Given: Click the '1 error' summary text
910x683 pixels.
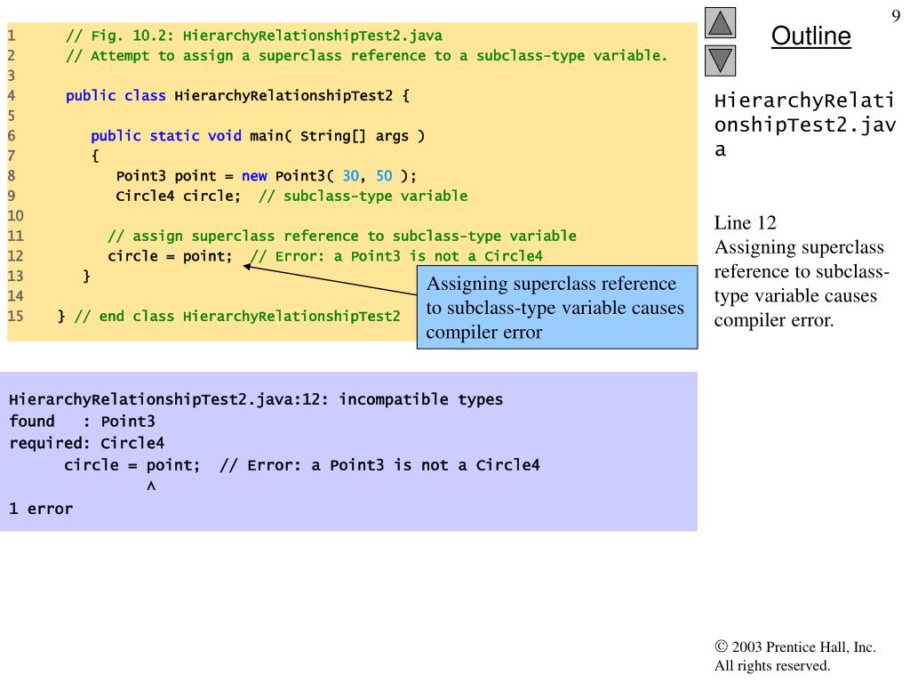Looking at the screenshot, I should pyautogui.click(x=41, y=510).
